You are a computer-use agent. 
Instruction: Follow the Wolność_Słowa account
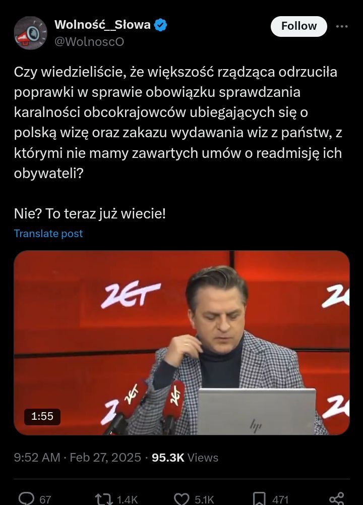tap(298, 26)
